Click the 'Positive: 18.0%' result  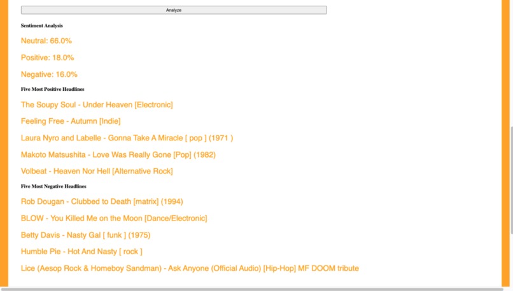pos(48,58)
